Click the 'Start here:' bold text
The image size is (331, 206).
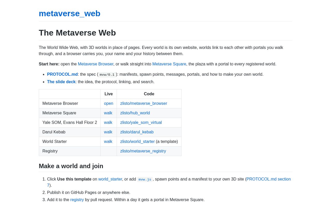pyautogui.click(x=49, y=64)
